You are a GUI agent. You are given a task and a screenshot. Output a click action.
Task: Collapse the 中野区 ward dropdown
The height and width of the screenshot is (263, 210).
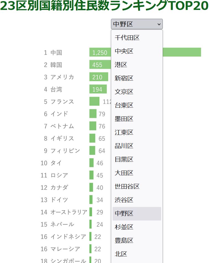click(x=137, y=24)
